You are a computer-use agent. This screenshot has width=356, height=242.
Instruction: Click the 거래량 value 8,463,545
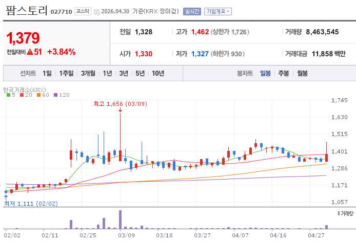(322, 32)
